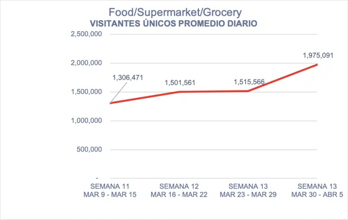
Task: Click the MAR 16 - MAR 22 date range
Action: coord(180,195)
